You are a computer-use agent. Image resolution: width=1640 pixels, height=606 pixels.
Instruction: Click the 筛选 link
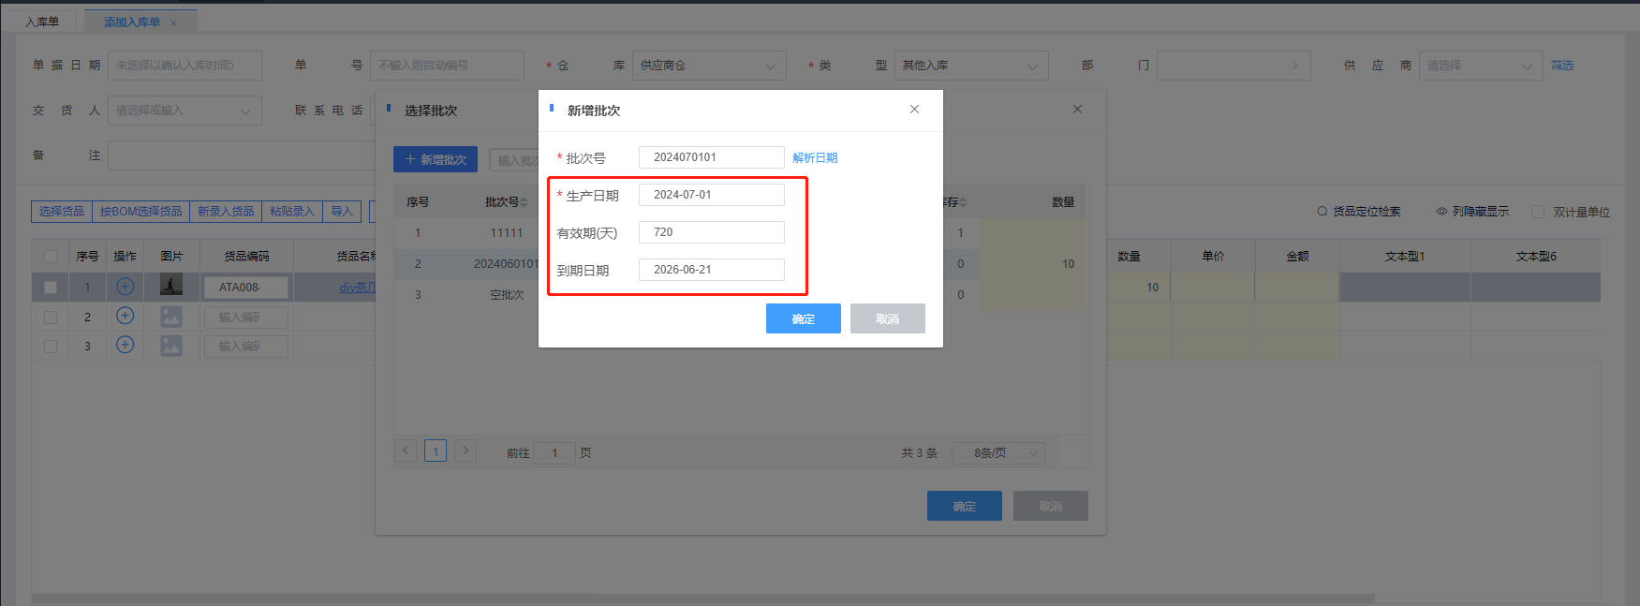pos(1562,66)
